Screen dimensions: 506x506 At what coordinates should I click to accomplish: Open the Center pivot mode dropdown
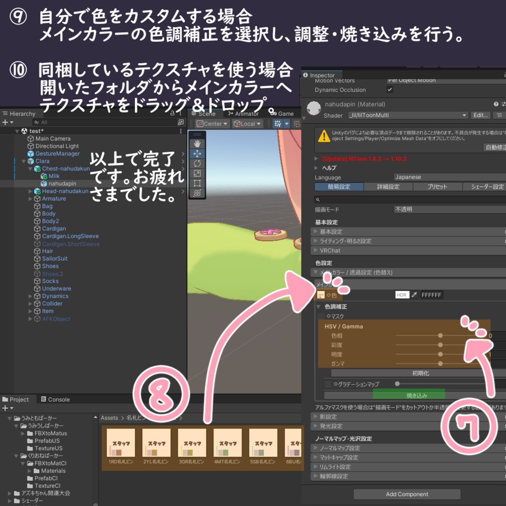(x=211, y=124)
